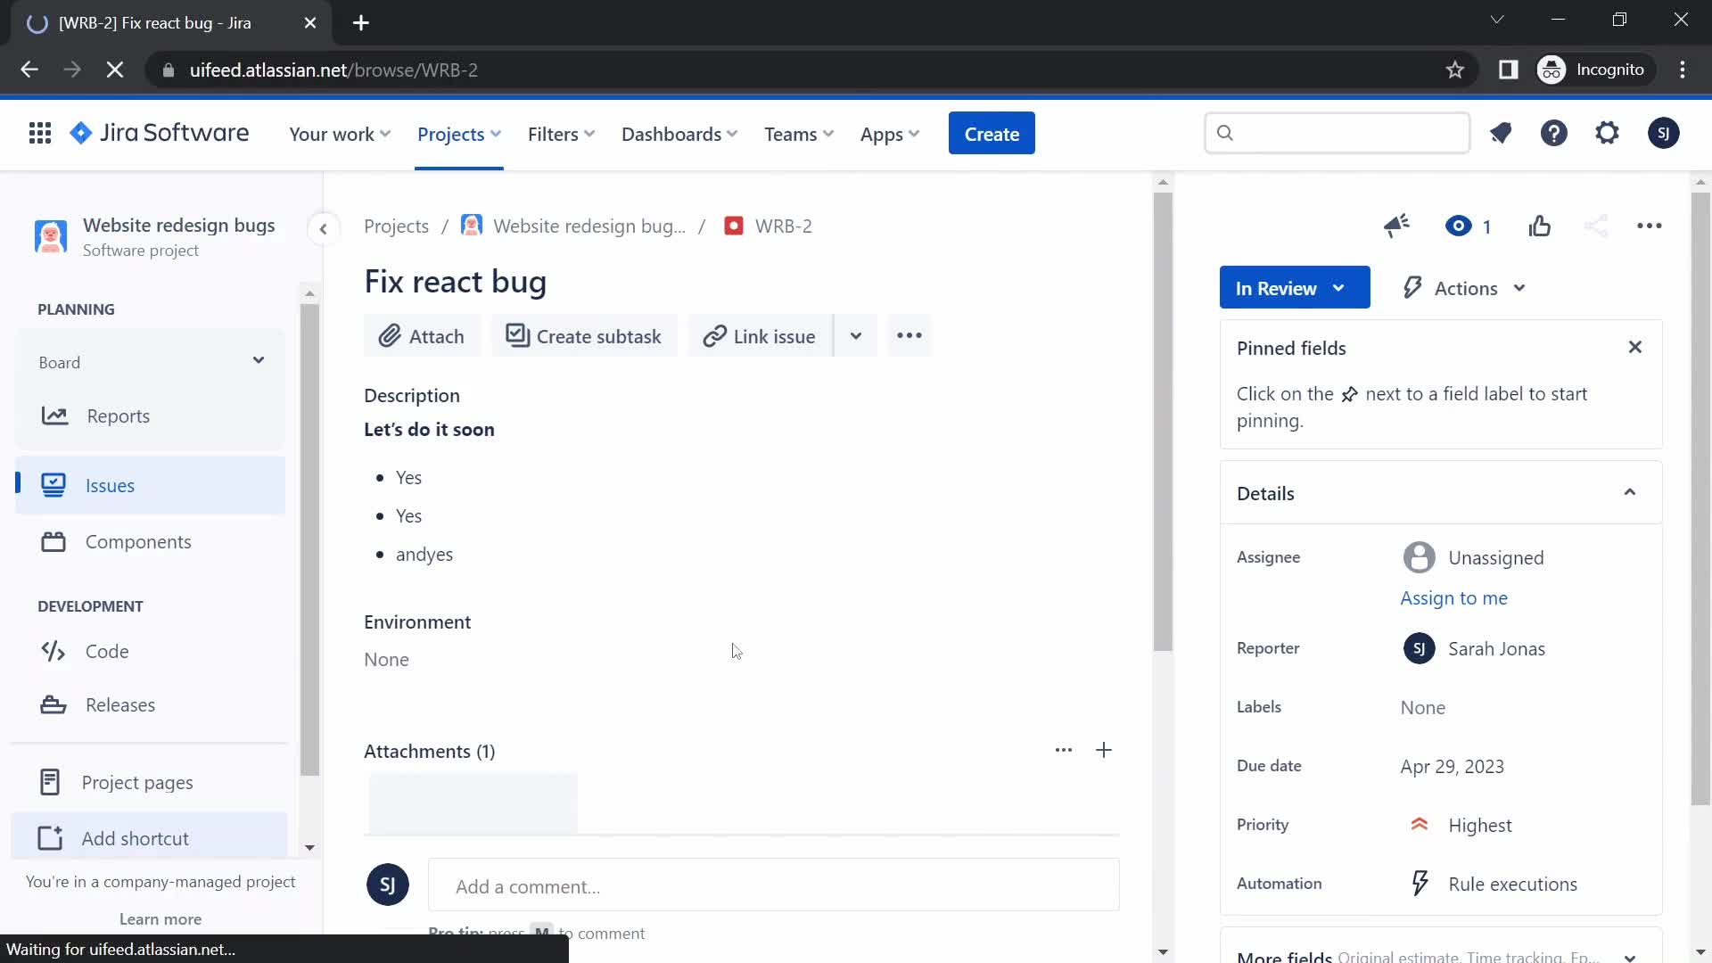The image size is (1712, 963).
Task: Open the Filters navigation menu
Action: tap(562, 133)
